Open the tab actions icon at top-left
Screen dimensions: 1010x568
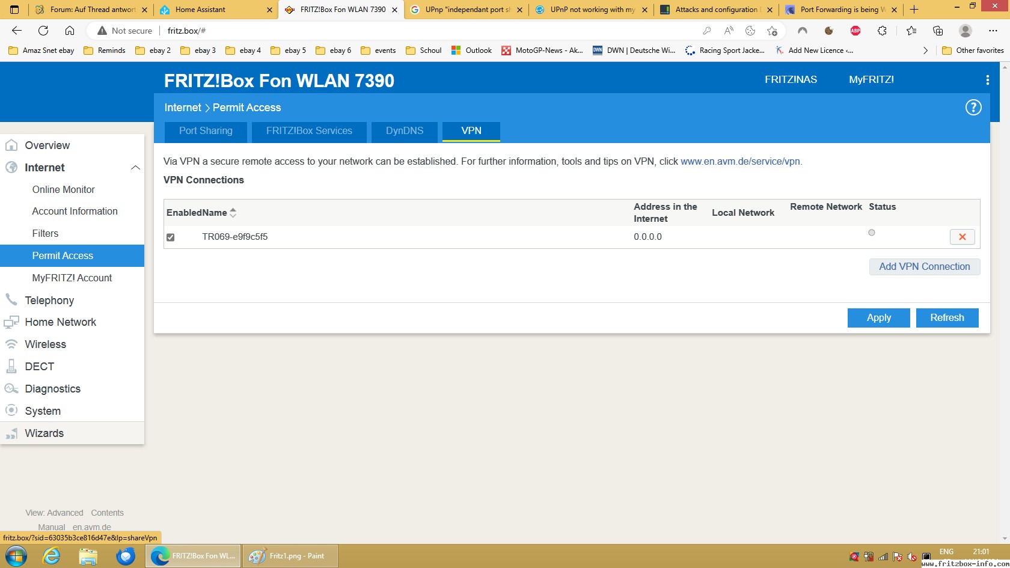coord(14,9)
